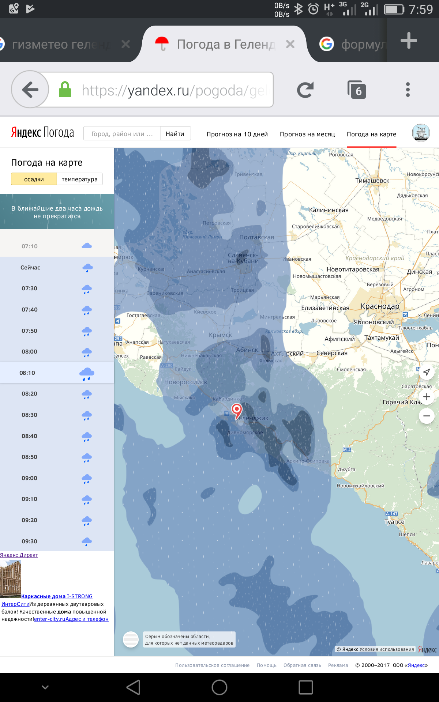Close the 'гизметео' tab
439x702 pixels.
(x=125, y=44)
